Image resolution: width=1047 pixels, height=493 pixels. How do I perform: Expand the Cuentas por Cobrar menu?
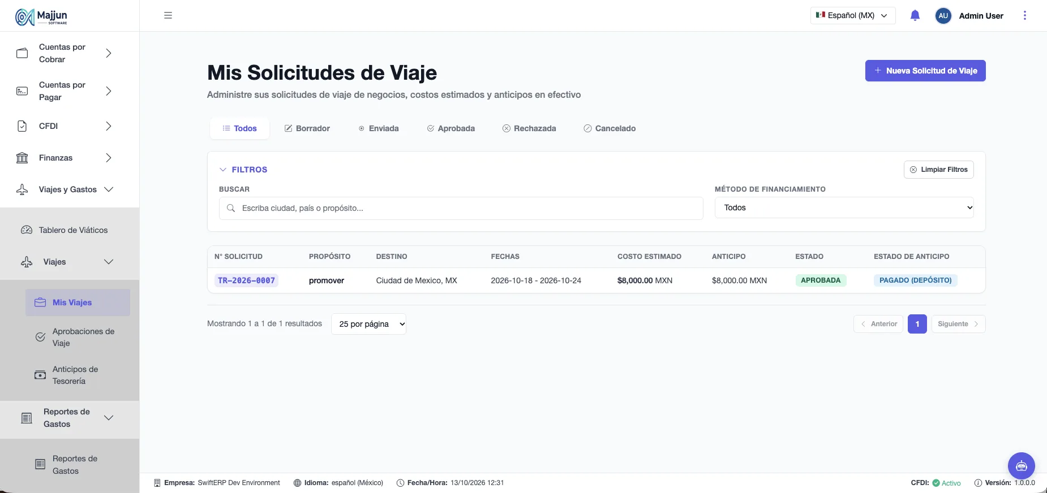tap(109, 53)
